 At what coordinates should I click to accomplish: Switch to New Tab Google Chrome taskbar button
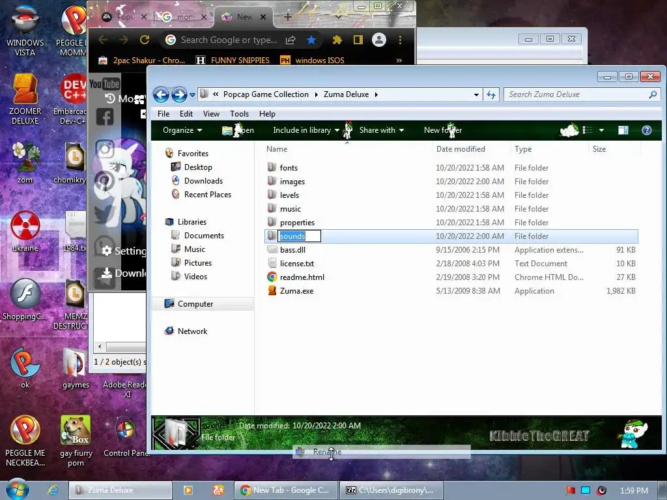click(285, 490)
